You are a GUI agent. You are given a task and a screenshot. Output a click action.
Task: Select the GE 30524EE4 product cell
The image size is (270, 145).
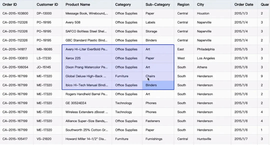(76, 103)
